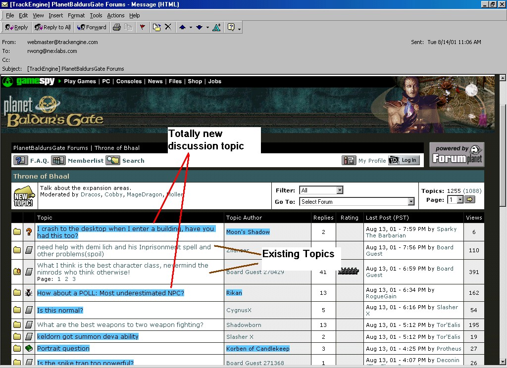Open the Go To Select Forum dropdown
This screenshot has width=507, height=368.
tap(356, 202)
